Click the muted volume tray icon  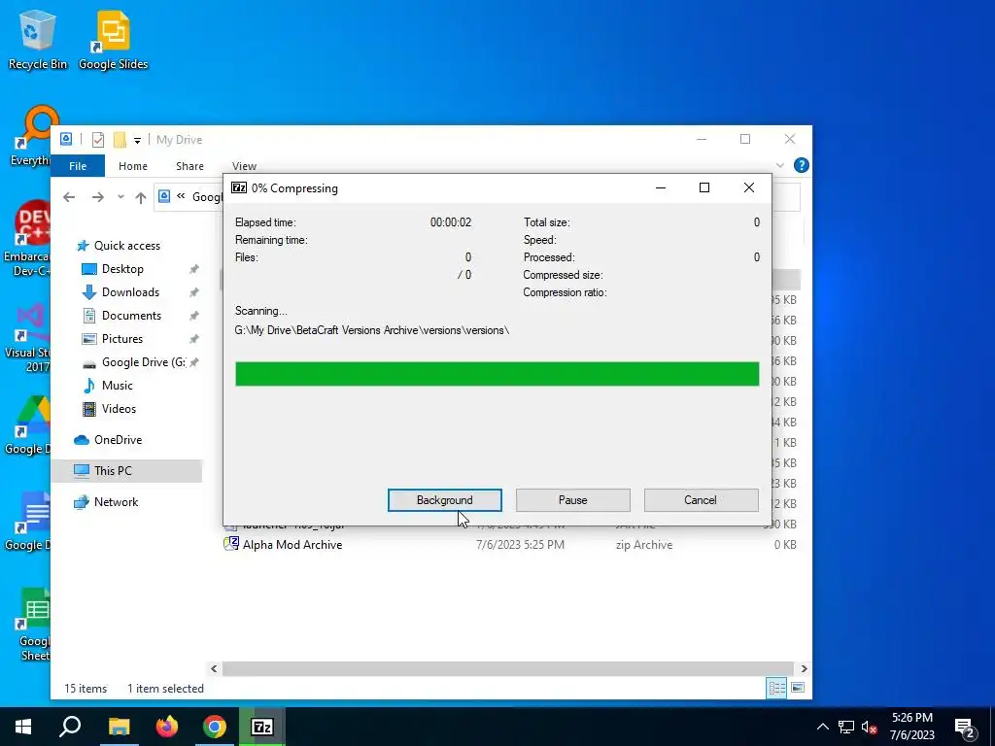coord(869,727)
